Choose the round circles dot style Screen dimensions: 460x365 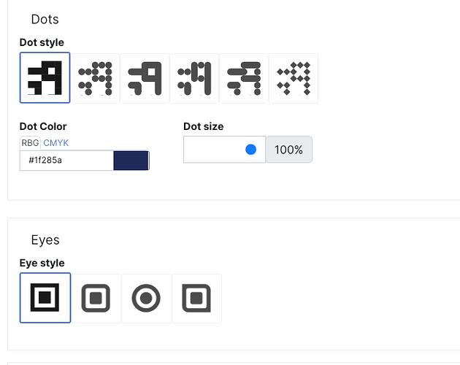click(x=96, y=78)
